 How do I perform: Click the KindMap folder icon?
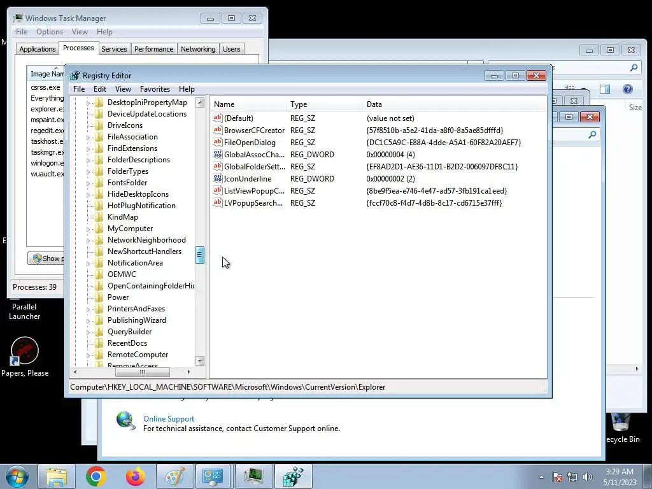[x=99, y=216]
